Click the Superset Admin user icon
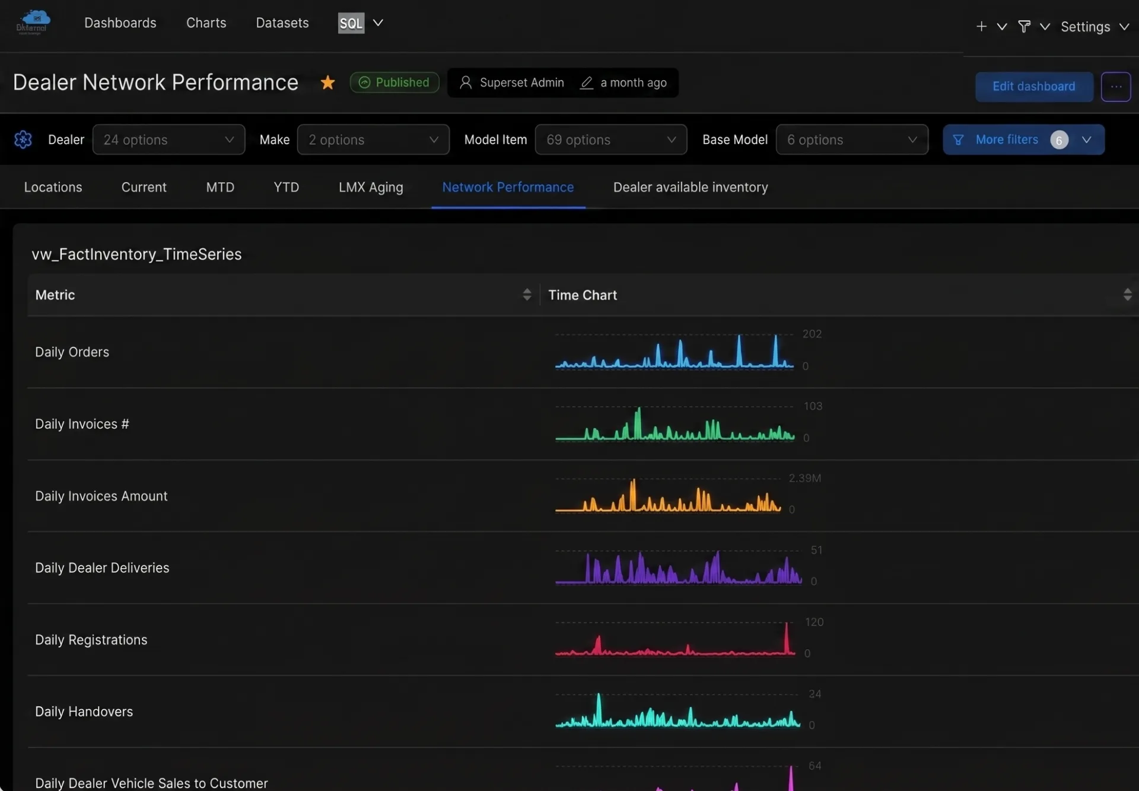Image resolution: width=1139 pixels, height=791 pixels. 466,82
